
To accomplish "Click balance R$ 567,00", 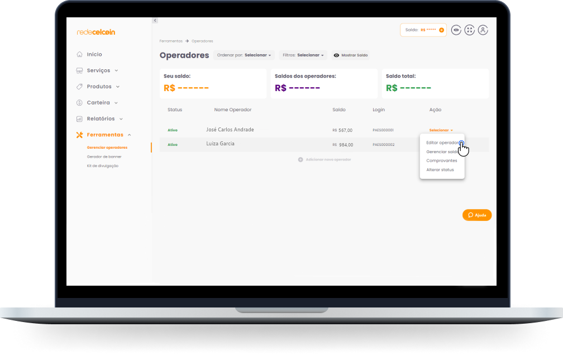I will (342, 130).
